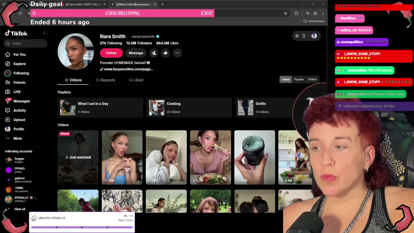Open PITBULLY in Following accounts

coord(21,199)
